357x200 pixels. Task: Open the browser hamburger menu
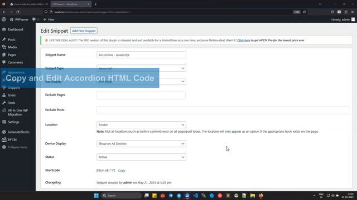(353, 12)
